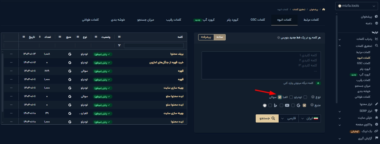Click the pencil icon beside ابزار محتوا

coord(376,104)
